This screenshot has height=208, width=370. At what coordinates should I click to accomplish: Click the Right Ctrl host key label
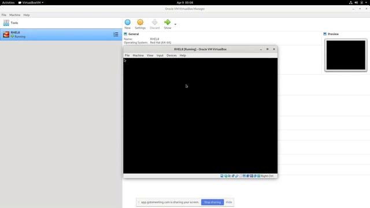(x=267, y=176)
